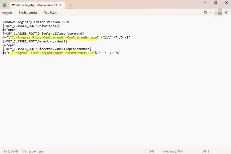This screenshot has height=154, width=231.
Task: Add a new tab with plus button
Action: point(71,5)
